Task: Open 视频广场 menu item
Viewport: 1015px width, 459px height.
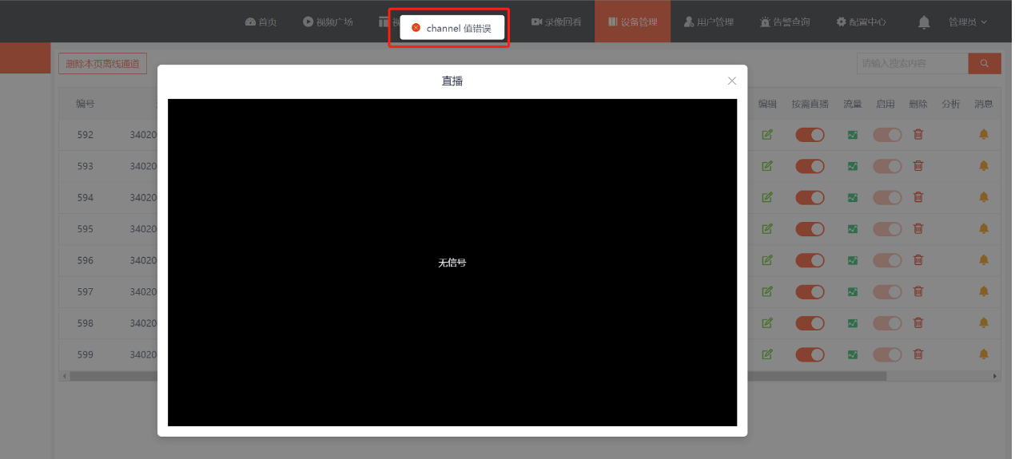Action: (328, 22)
